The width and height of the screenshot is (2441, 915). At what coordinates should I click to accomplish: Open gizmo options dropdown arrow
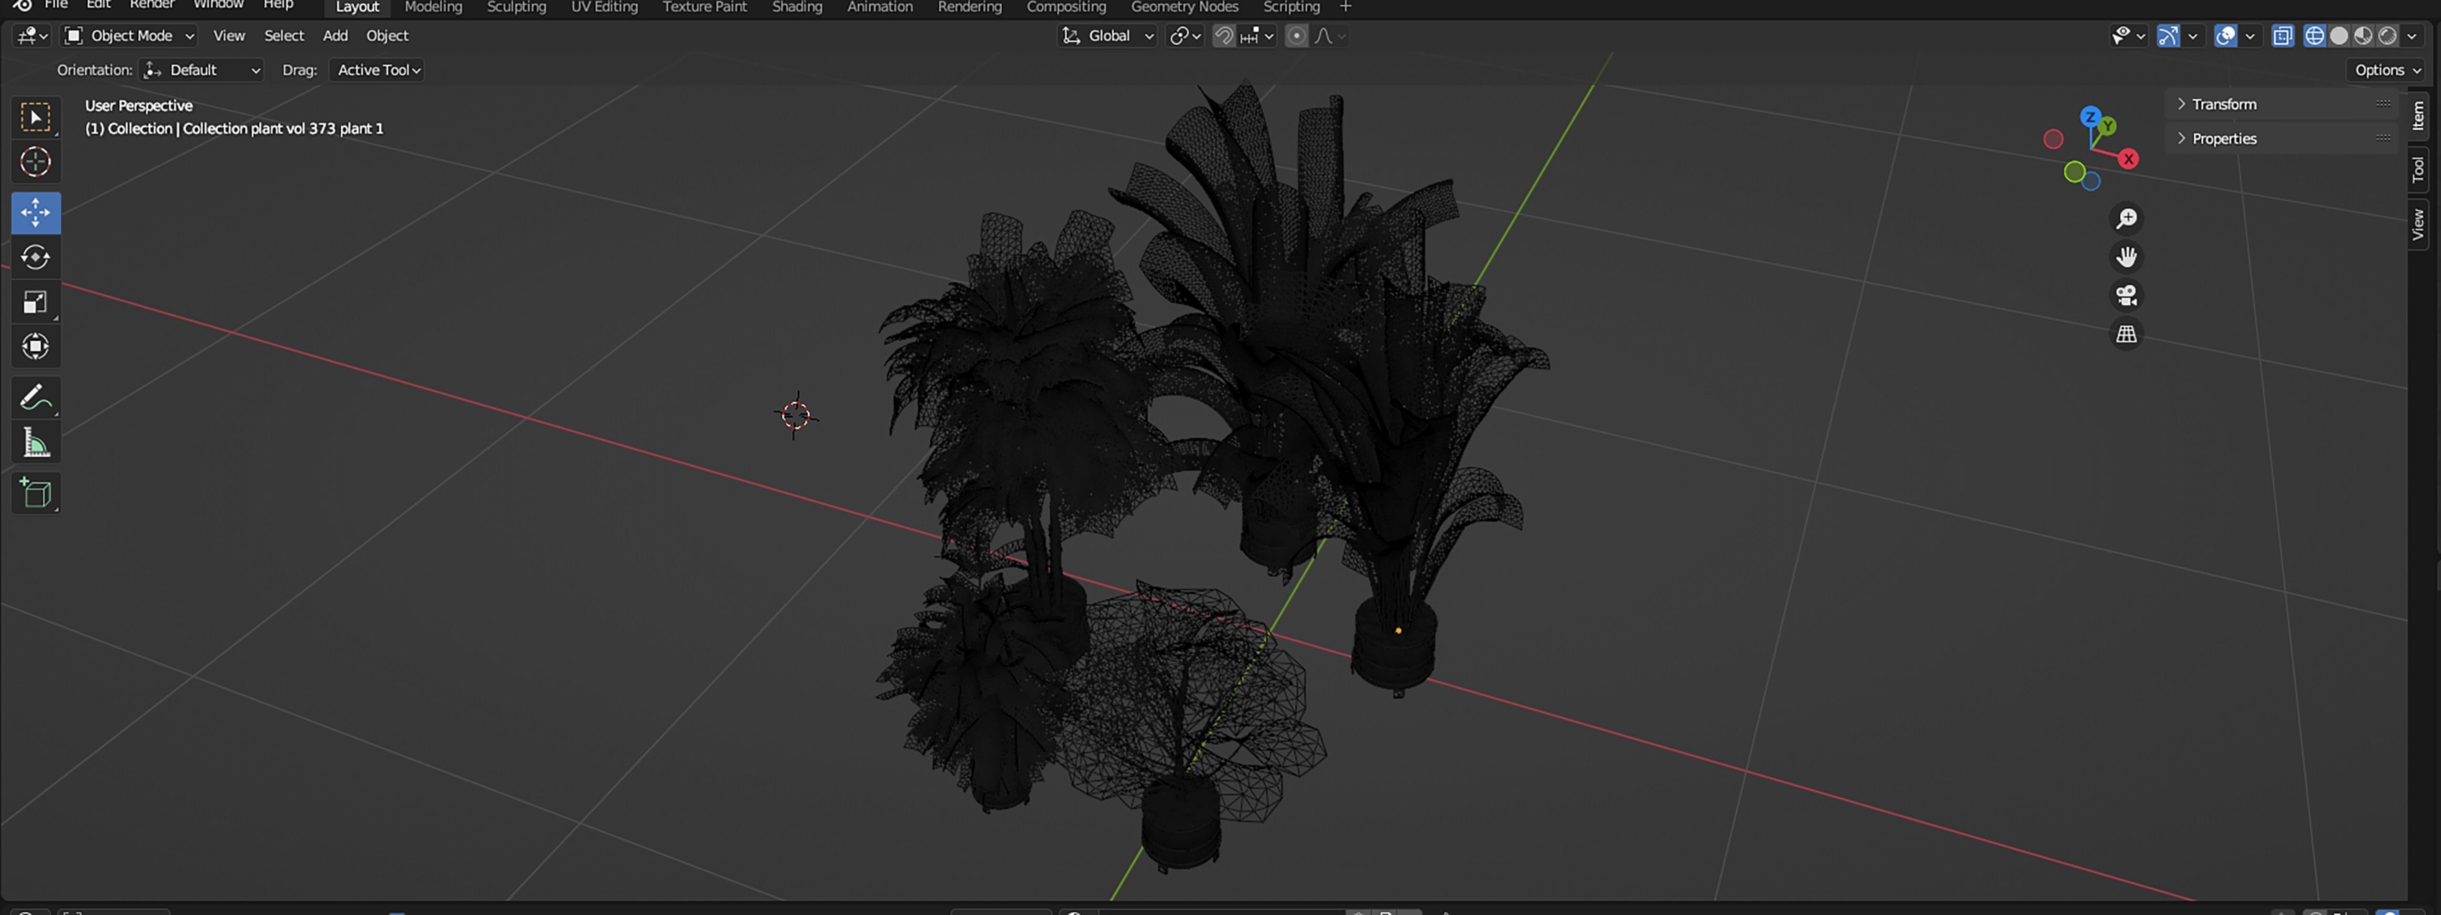(x=2192, y=36)
